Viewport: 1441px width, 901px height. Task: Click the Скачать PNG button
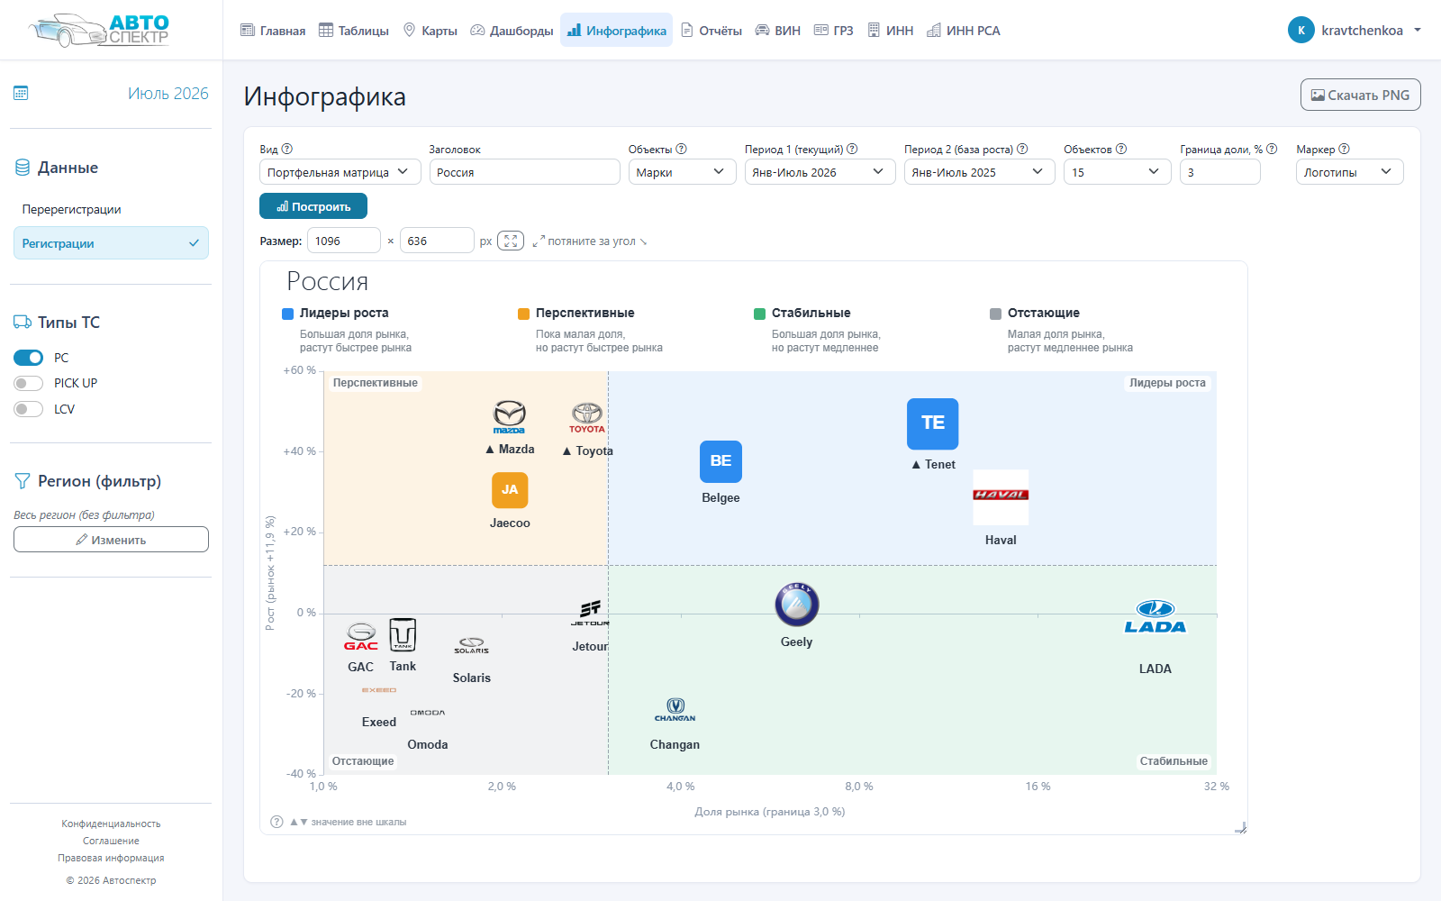(1360, 95)
